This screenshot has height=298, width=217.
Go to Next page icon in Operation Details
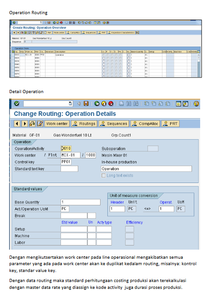(x=161, y=104)
